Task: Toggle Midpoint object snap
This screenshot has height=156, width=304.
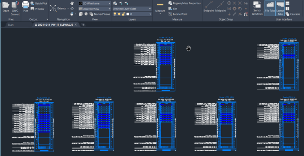Action: (x=221, y=7)
